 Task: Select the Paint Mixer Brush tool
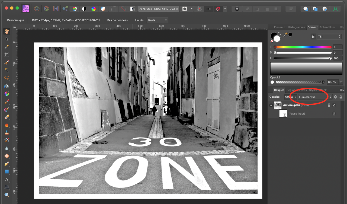(x=7, y=109)
